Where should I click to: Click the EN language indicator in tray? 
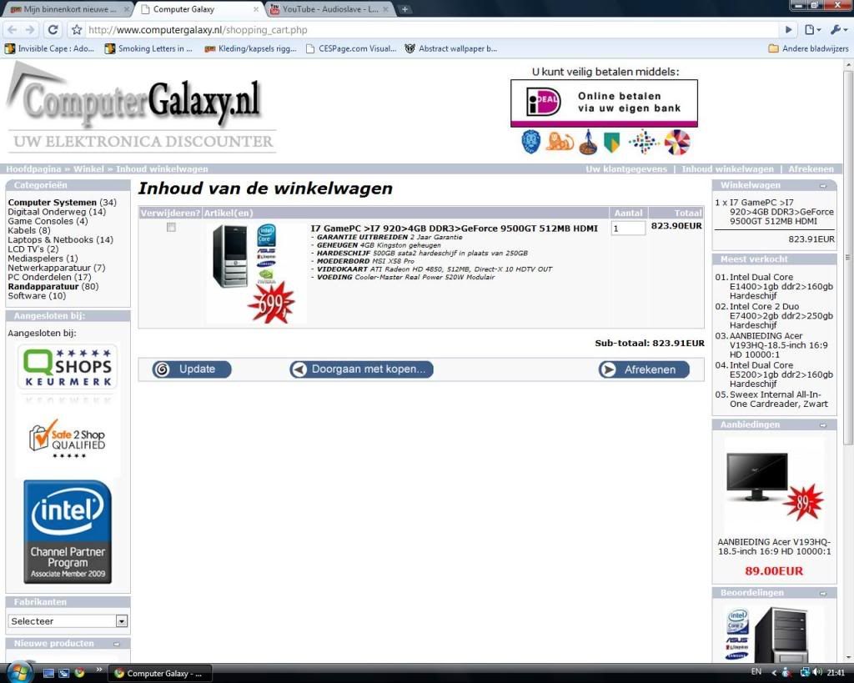(756, 672)
